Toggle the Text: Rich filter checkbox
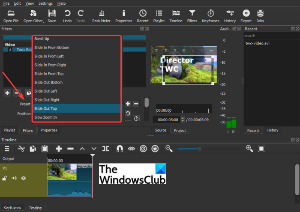 [x=10, y=50]
